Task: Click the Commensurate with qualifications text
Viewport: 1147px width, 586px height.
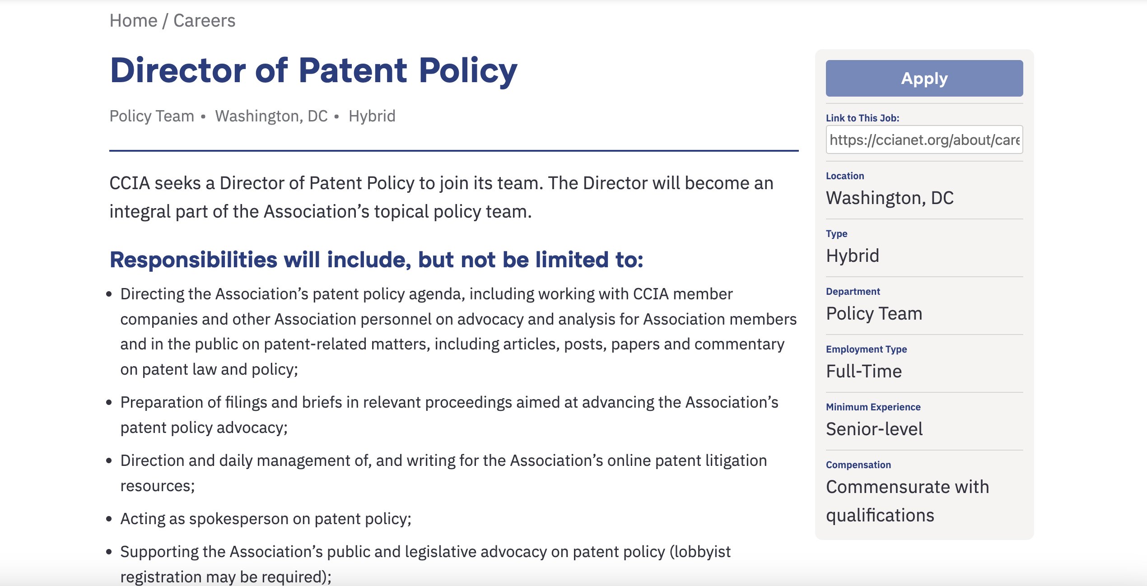Action: click(907, 501)
